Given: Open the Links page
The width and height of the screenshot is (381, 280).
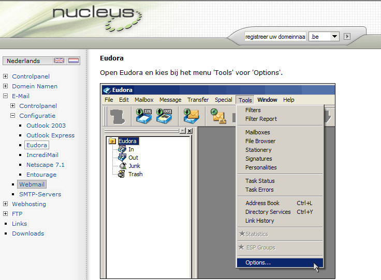Looking at the screenshot, I should pos(20,224).
